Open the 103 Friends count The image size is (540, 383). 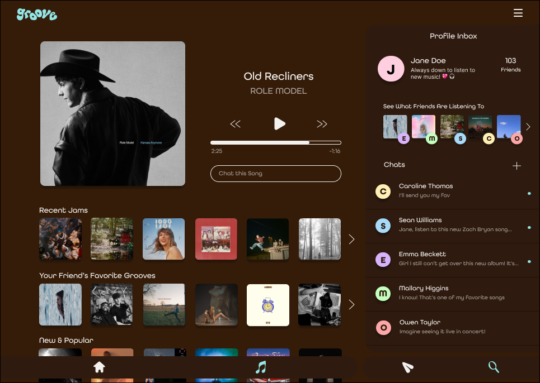pyautogui.click(x=510, y=65)
